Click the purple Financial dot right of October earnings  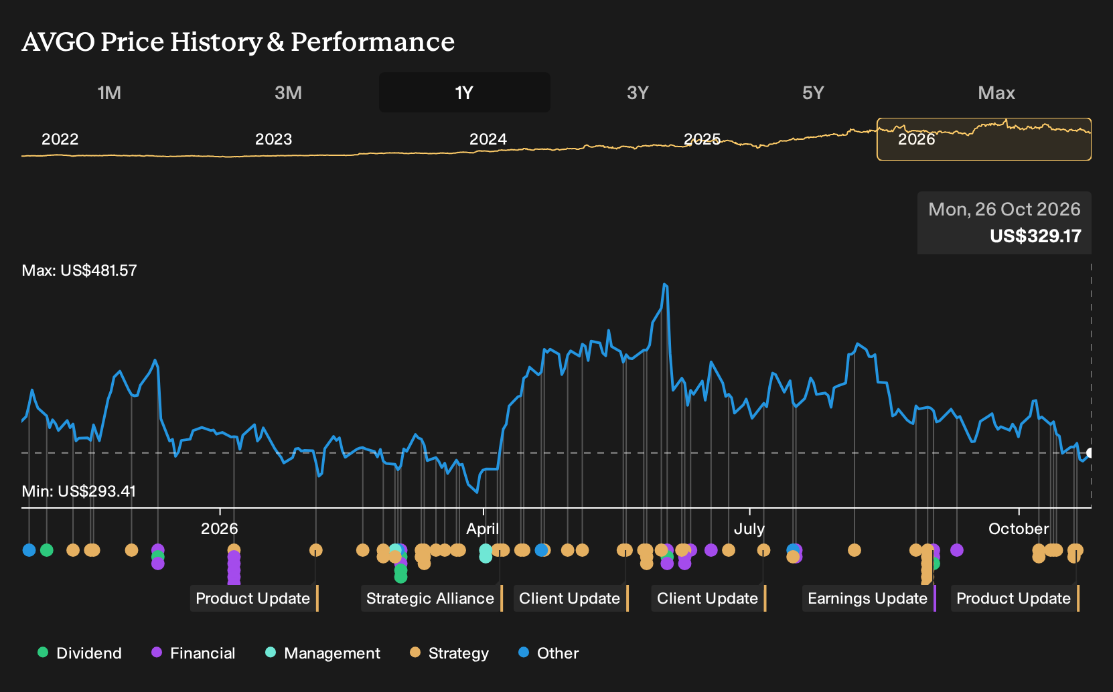(957, 550)
